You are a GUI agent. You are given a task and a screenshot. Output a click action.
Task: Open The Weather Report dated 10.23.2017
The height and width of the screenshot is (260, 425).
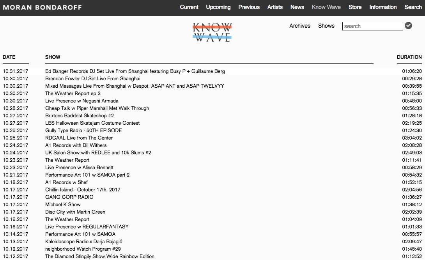pos(67,160)
